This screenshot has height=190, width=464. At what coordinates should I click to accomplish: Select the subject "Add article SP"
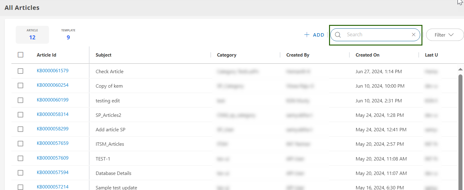pyautogui.click(x=111, y=130)
